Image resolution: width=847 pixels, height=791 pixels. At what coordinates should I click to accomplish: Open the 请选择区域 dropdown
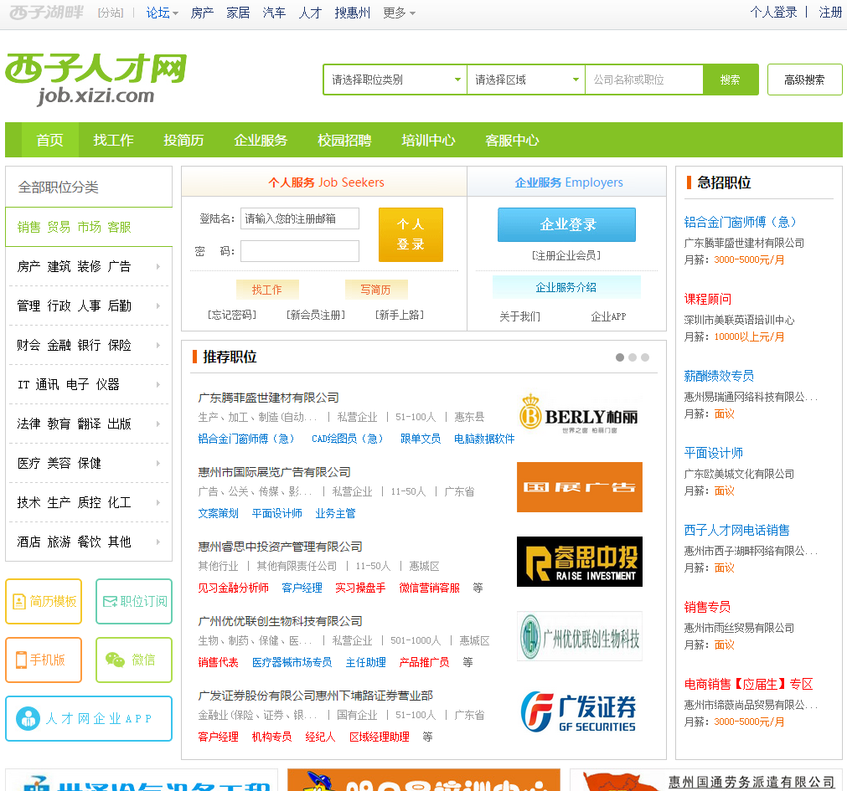pos(526,80)
